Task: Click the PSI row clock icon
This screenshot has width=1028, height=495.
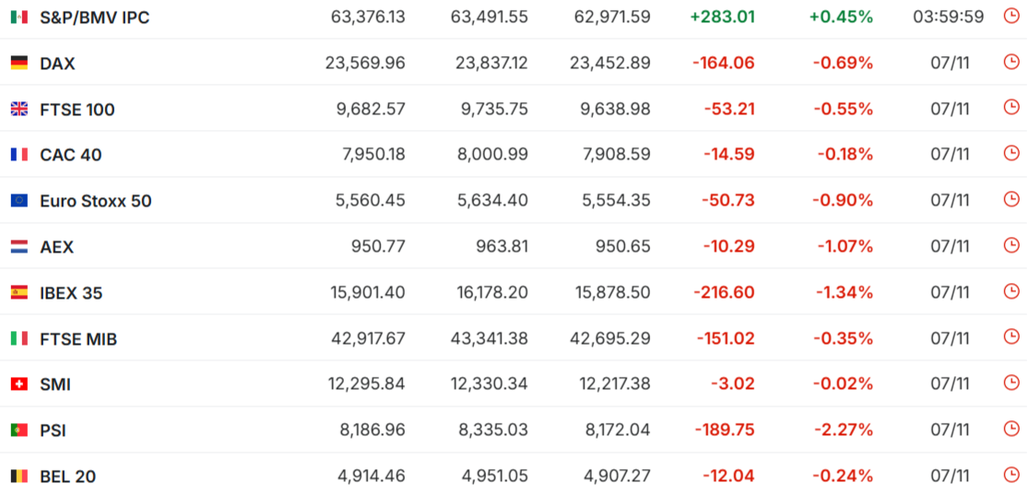Action: (x=1010, y=430)
